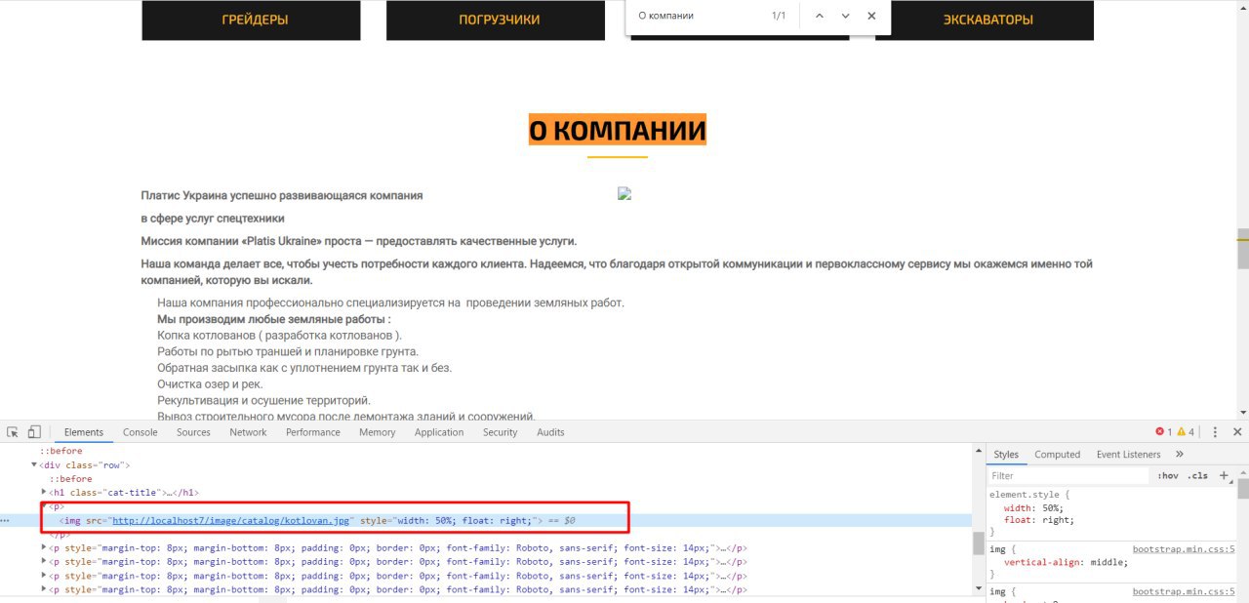Viewport: 1249px width, 603px height.
Task: Select the Computed pane tab
Action: 1058,454
